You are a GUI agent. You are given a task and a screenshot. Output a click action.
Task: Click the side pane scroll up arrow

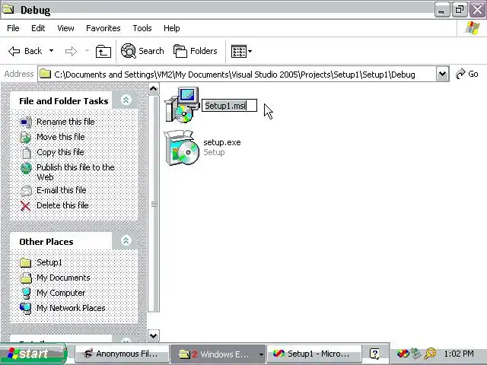pos(154,90)
